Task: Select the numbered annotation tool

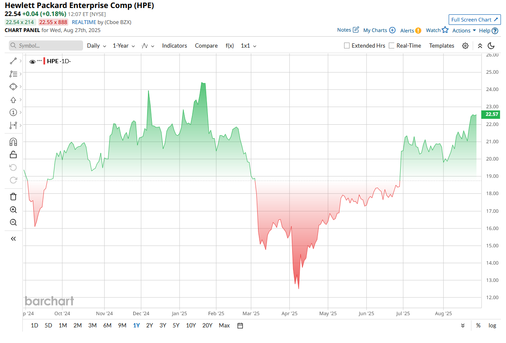Action: 13,113
